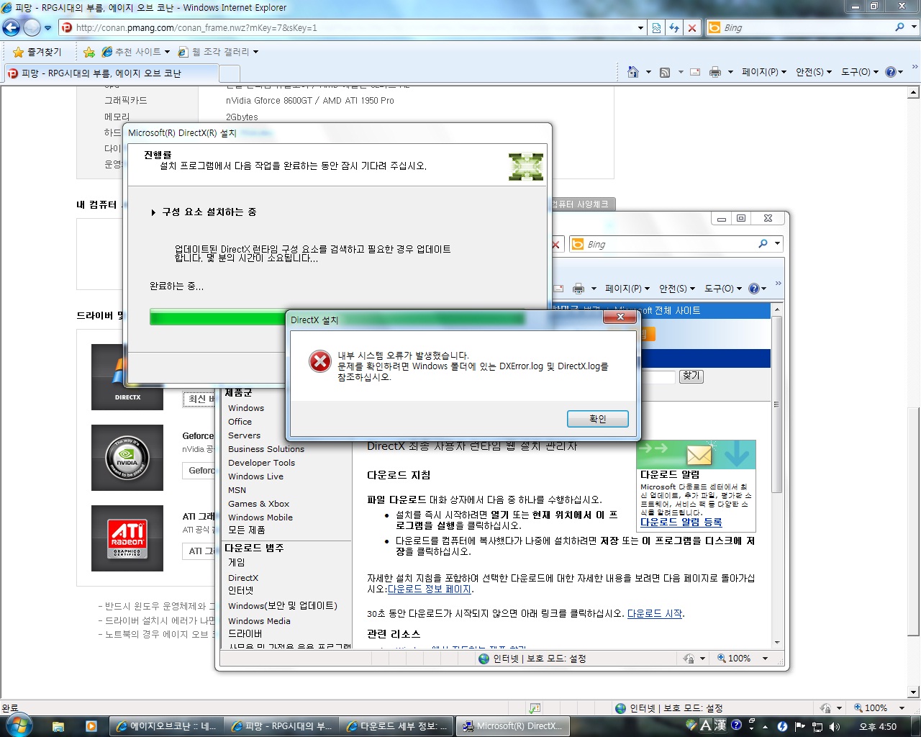Open the 도구(O) menu in main IE window
The height and width of the screenshot is (737, 921).
pyautogui.click(x=860, y=72)
